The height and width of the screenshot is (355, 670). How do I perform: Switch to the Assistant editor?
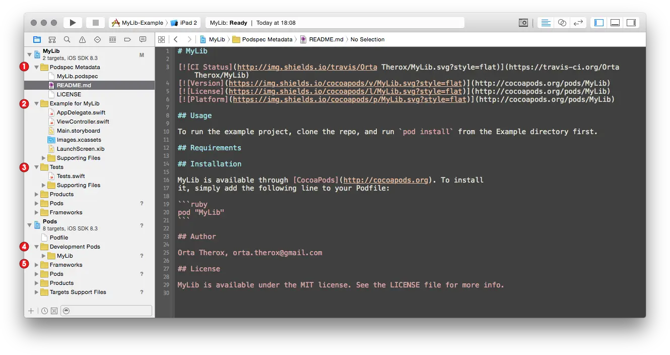pos(562,23)
